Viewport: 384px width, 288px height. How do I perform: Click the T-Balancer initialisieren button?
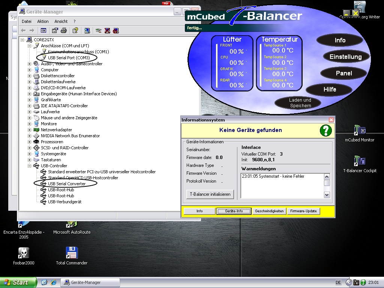click(x=210, y=194)
